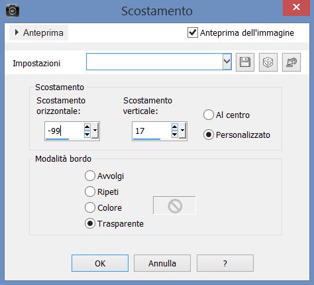Click the save preset floppy disk icon

[245, 62]
